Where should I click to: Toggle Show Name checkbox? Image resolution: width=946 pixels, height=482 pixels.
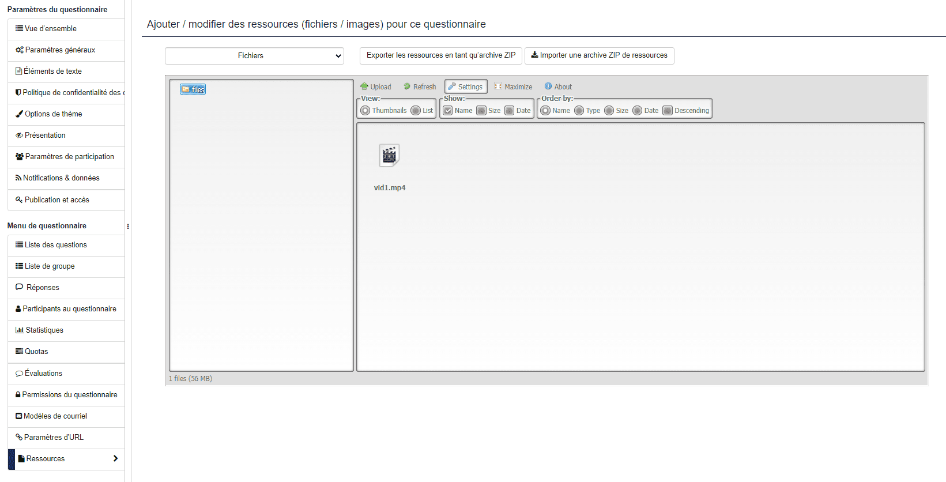coord(448,111)
